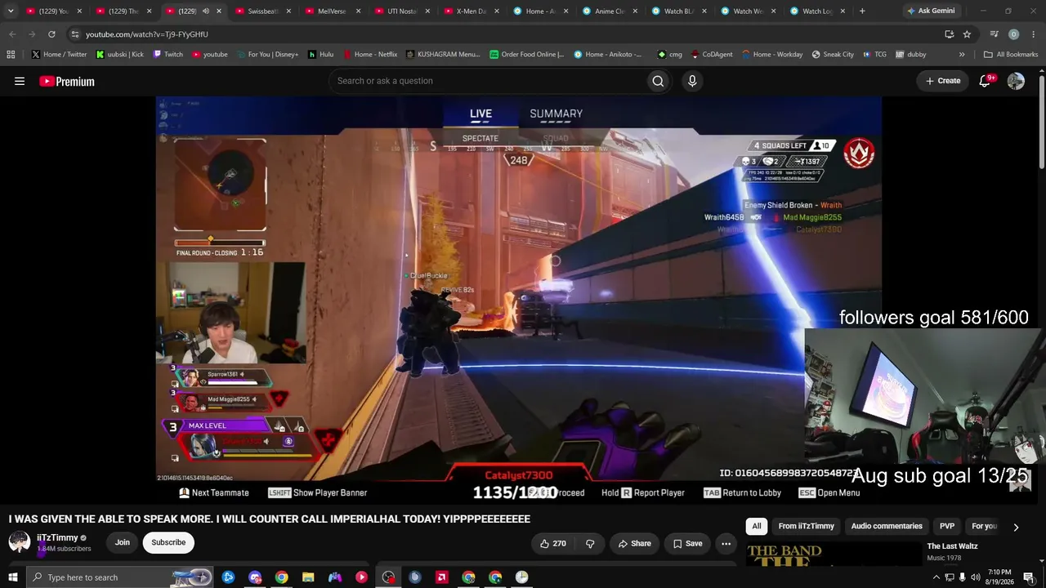Switch to the X-Men tab

pos(472,11)
